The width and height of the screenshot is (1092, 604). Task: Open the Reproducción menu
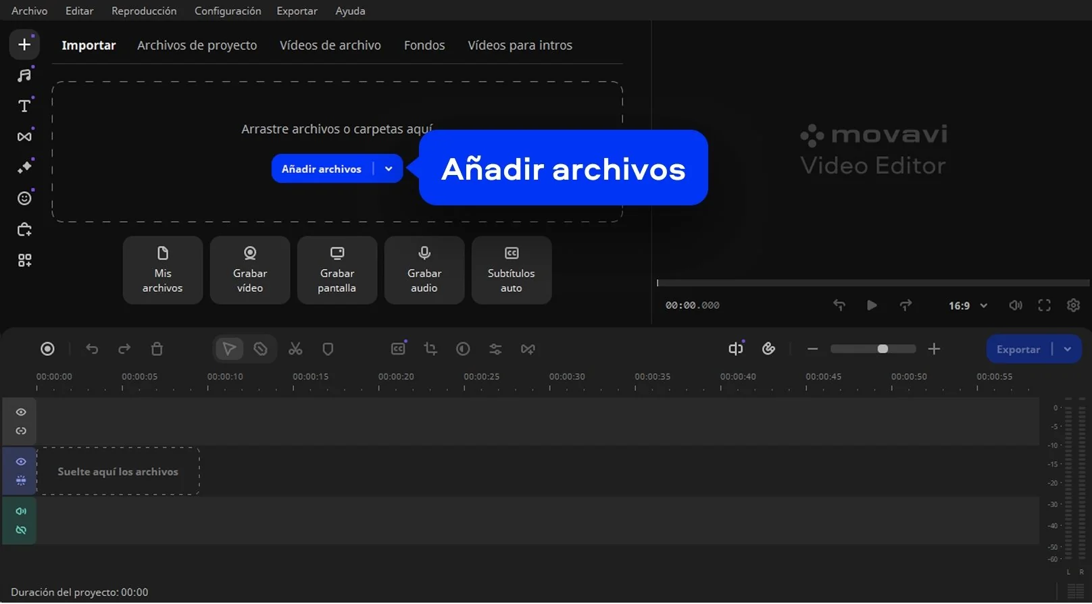tap(144, 11)
